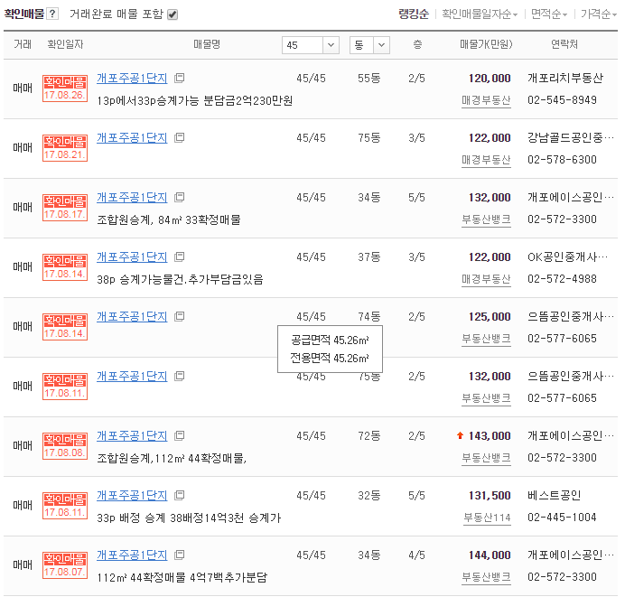Open 개포주공1단지 listing in 34동 priced 132,000
This screenshot has width=625, height=597.
click(132, 197)
